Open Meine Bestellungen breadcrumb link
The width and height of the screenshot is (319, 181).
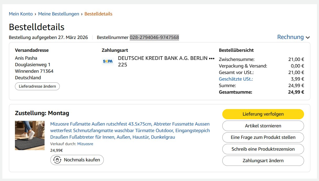58,14
